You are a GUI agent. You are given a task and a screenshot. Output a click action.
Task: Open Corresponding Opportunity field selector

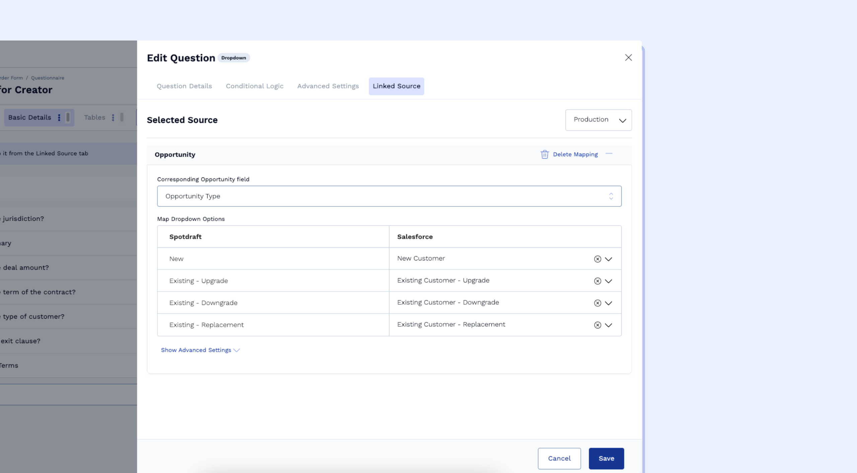pyautogui.click(x=389, y=196)
